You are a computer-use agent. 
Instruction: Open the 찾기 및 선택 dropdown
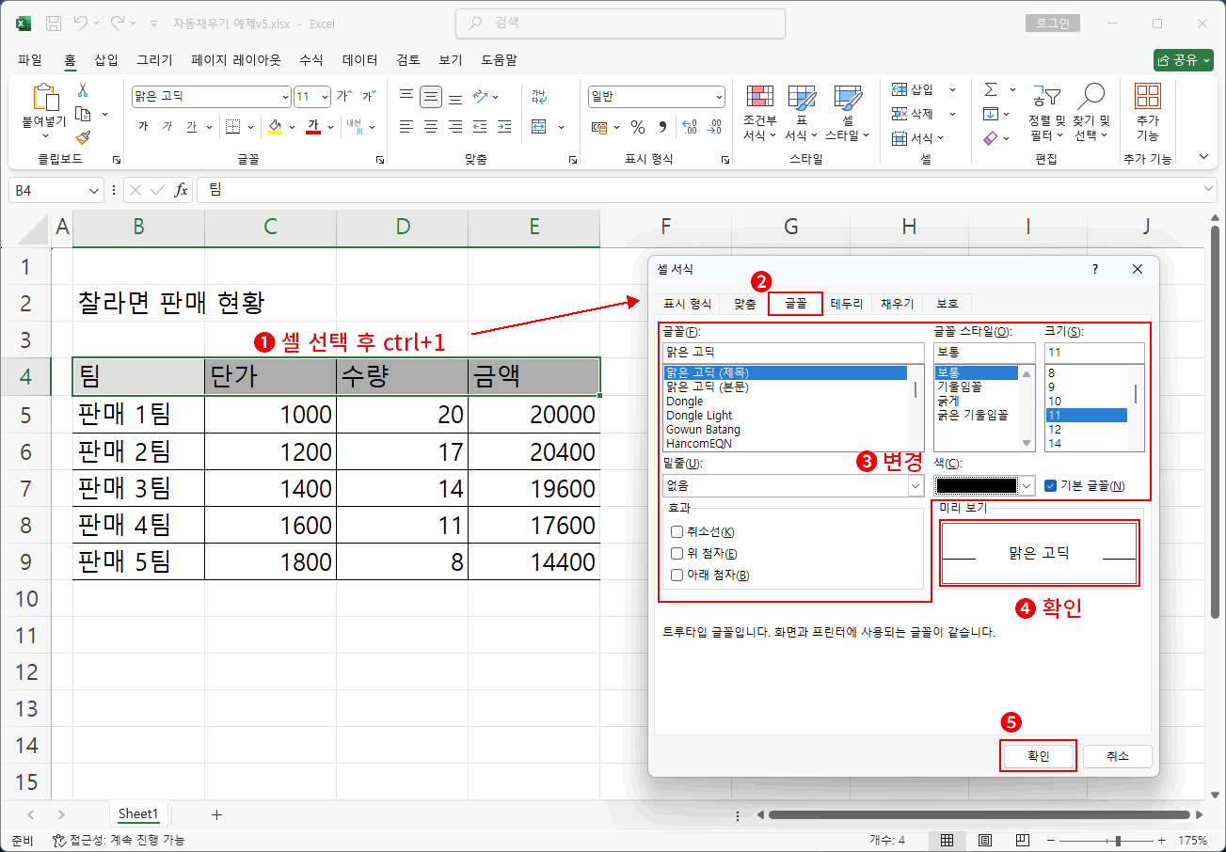[1091, 113]
